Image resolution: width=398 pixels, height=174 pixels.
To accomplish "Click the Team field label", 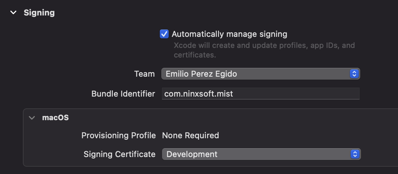I will tap(144, 74).
